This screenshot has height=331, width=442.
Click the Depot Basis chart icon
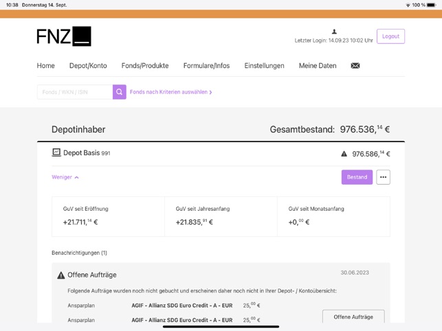56,152
